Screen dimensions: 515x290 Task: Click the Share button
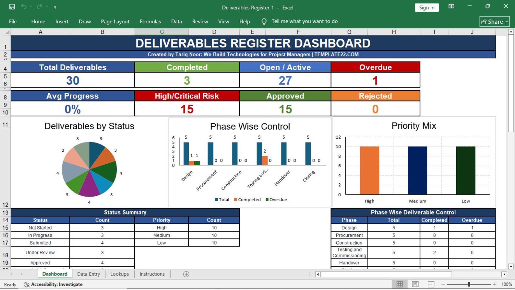coord(494,22)
